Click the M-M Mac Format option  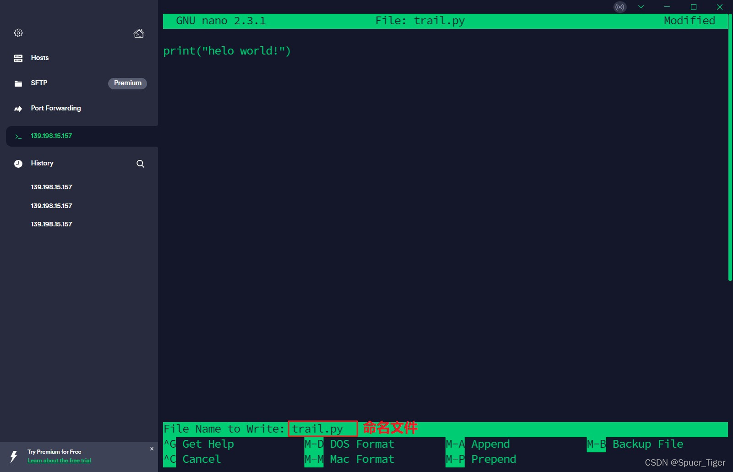(350, 459)
